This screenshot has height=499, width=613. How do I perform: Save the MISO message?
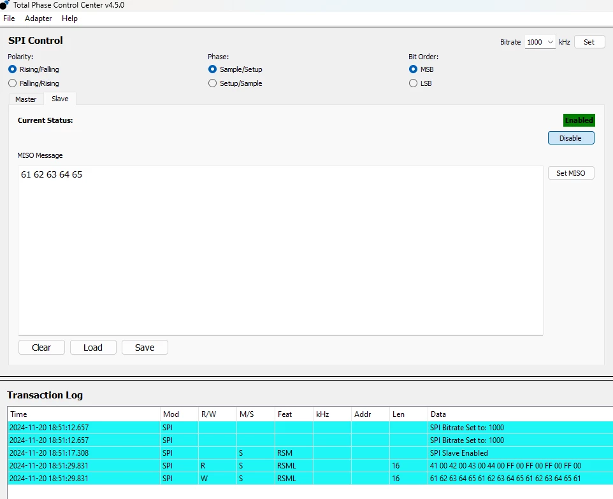[x=145, y=348]
